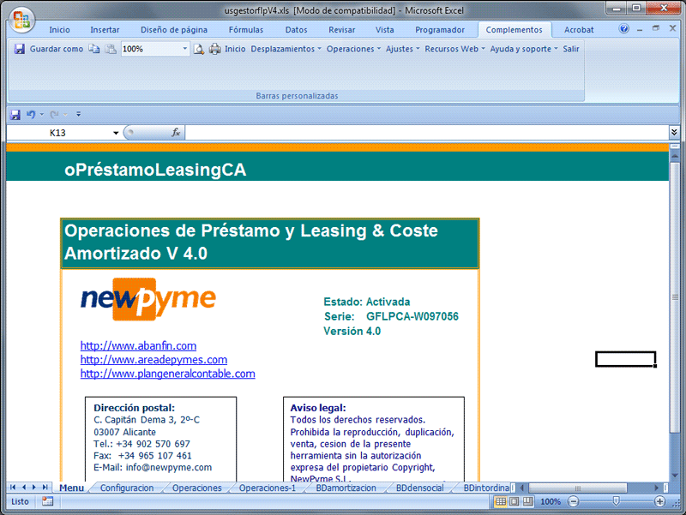
Task: Switch to Page Layout view icon
Action: click(514, 501)
